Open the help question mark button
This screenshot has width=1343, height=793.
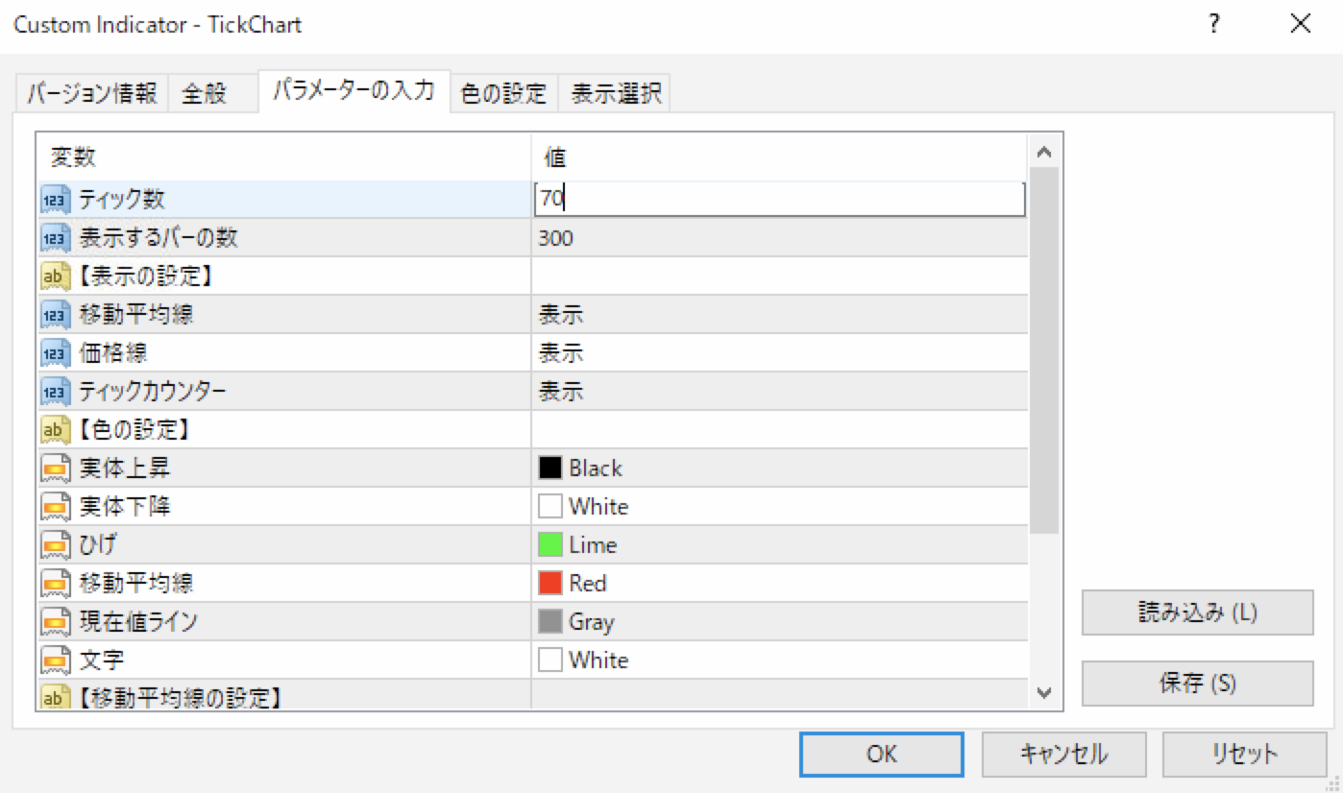pos(1214,25)
